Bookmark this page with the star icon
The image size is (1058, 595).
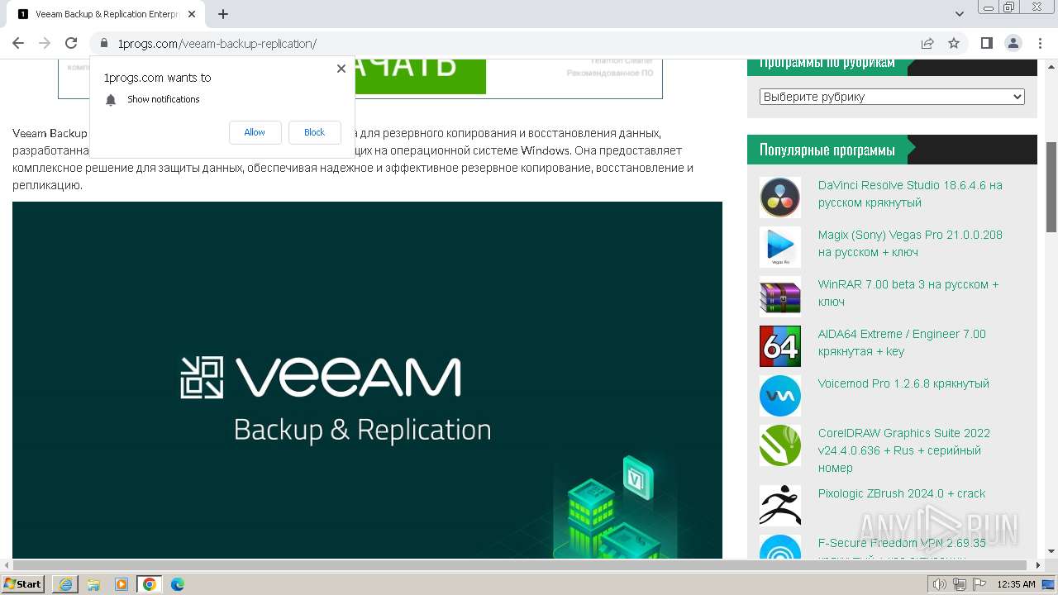coord(954,43)
